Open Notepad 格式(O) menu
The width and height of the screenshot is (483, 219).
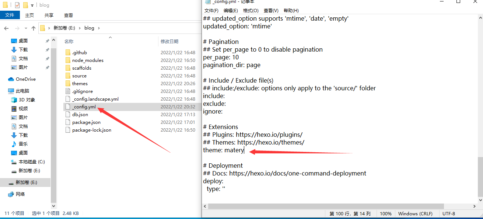[251, 10]
